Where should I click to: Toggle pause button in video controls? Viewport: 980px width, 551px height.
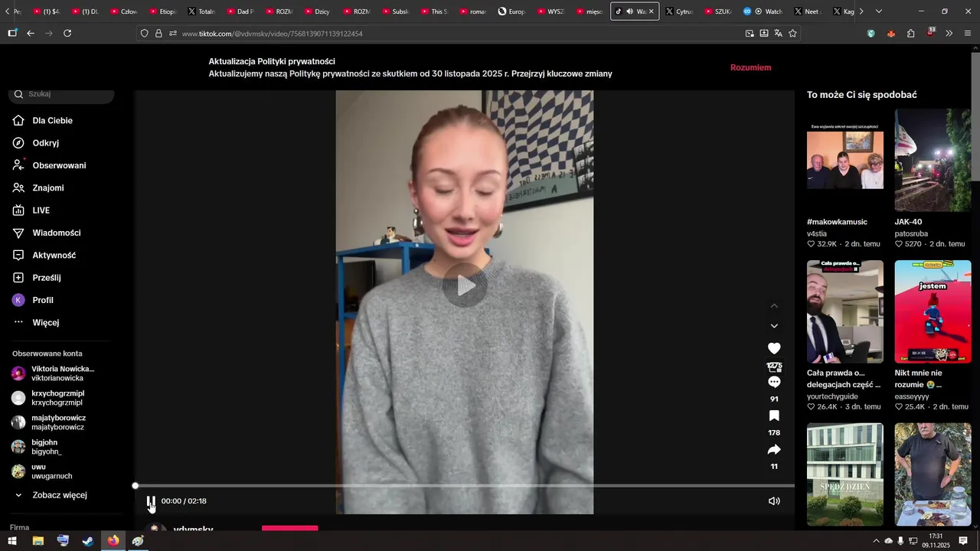pyautogui.click(x=151, y=501)
